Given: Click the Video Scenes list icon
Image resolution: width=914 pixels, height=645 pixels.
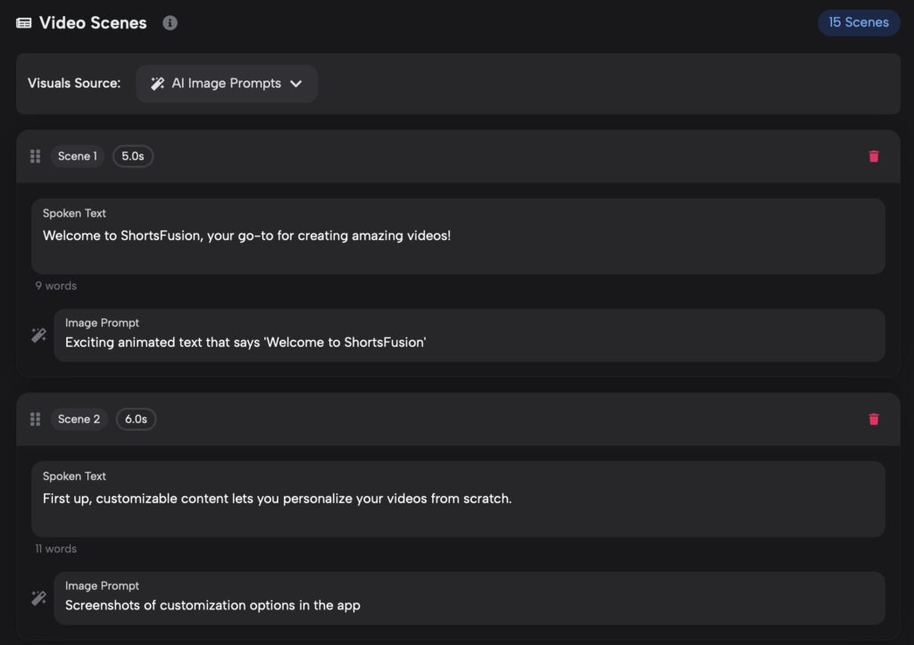Looking at the screenshot, I should [24, 22].
